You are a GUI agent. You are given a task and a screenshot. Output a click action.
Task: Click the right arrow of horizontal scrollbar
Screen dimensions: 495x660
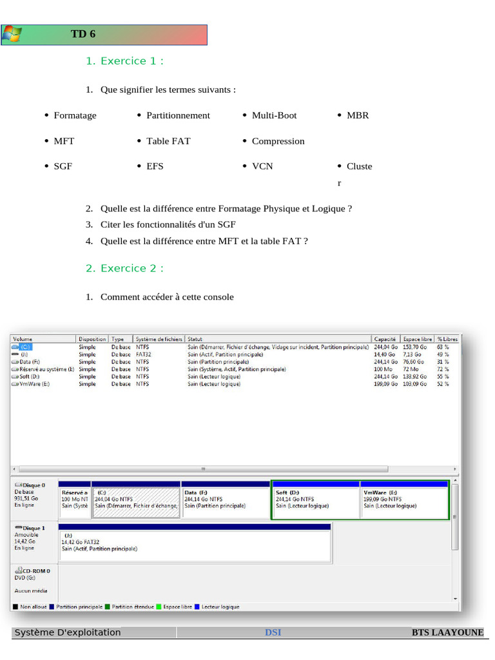(x=455, y=469)
